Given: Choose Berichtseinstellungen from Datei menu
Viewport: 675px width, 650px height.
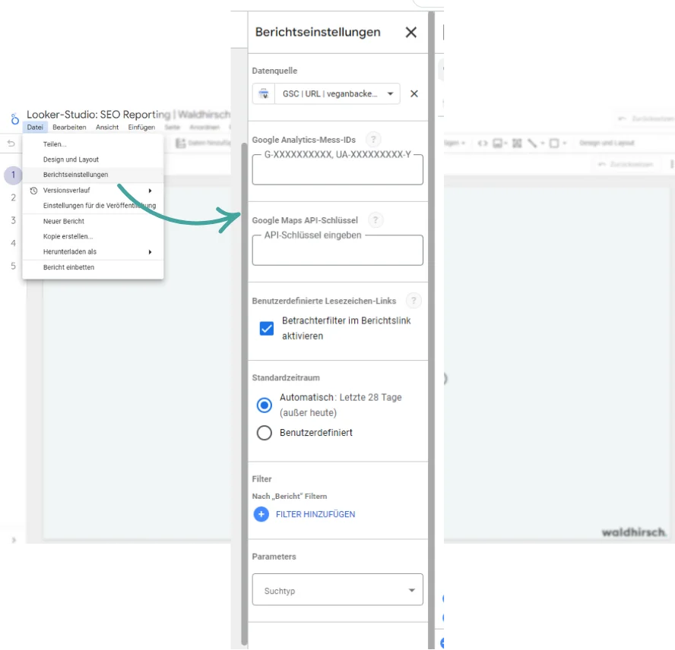Looking at the screenshot, I should [75, 175].
